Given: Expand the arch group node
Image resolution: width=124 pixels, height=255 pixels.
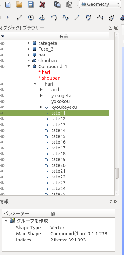Looking at the screenshot, I should pos(41,90).
